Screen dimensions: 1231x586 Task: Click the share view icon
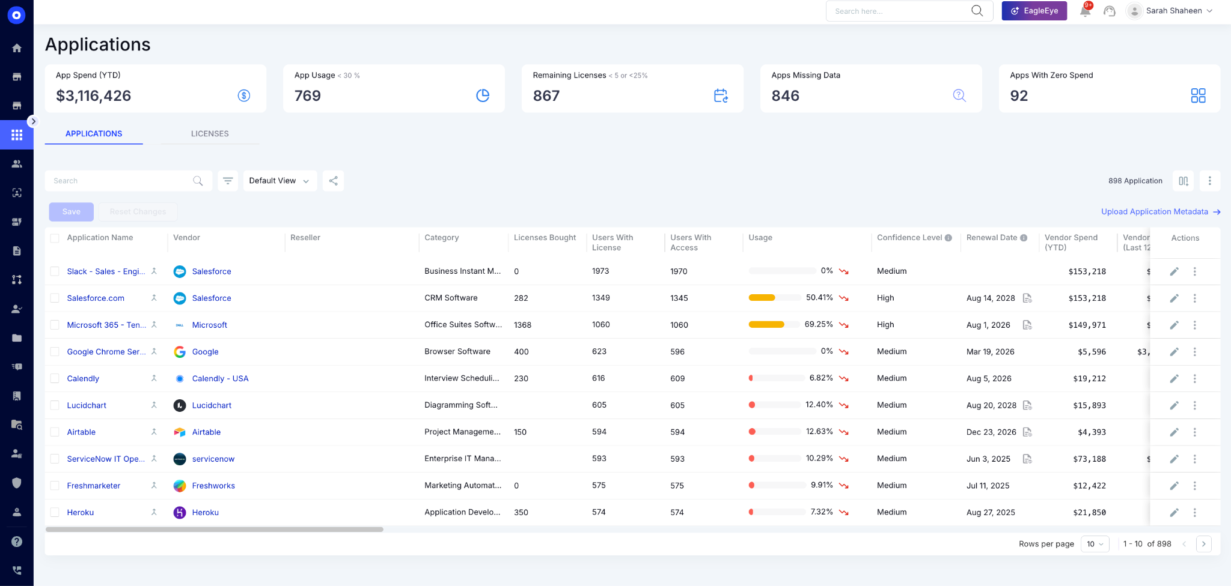(334, 181)
